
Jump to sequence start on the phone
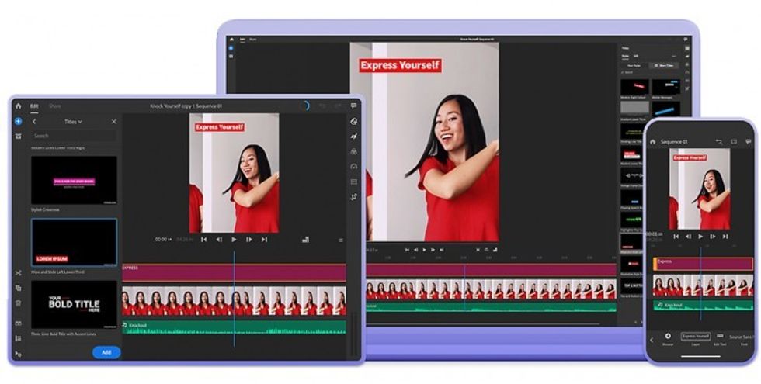[676, 236]
